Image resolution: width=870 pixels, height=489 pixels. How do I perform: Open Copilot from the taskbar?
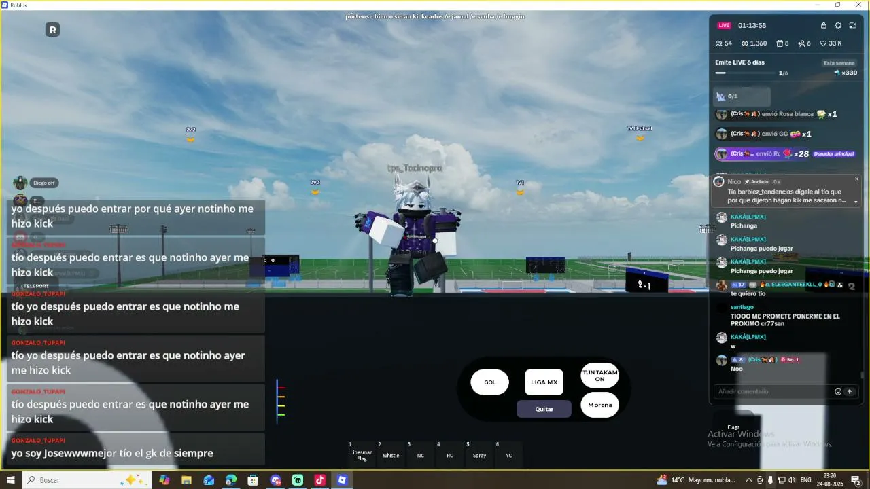point(164,480)
